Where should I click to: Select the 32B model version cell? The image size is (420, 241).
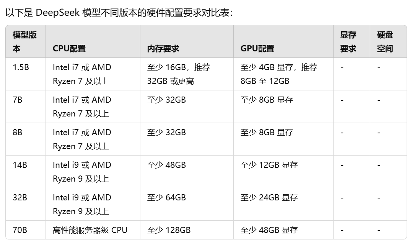pos(26,204)
